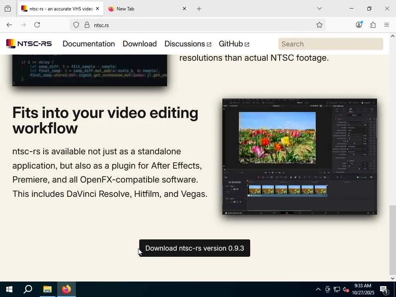This screenshot has height=297, width=396.
Task: Open the DaVinci Resolve screenshot image
Action: pyautogui.click(x=300, y=157)
